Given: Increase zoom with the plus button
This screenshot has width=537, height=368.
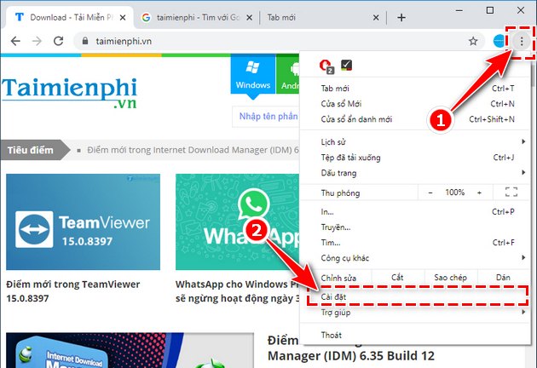Looking at the screenshot, I should coord(479,193).
